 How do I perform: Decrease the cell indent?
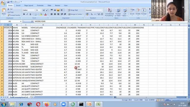coord(62,14)
